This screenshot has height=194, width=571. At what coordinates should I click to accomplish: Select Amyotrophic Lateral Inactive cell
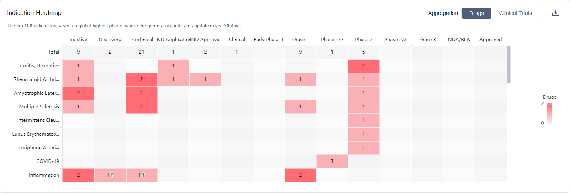[78, 93]
